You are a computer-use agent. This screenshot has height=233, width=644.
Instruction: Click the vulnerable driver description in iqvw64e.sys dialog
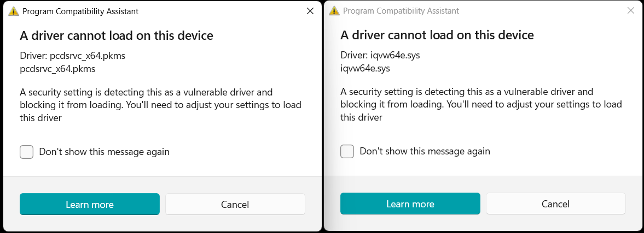pyautogui.click(x=480, y=104)
